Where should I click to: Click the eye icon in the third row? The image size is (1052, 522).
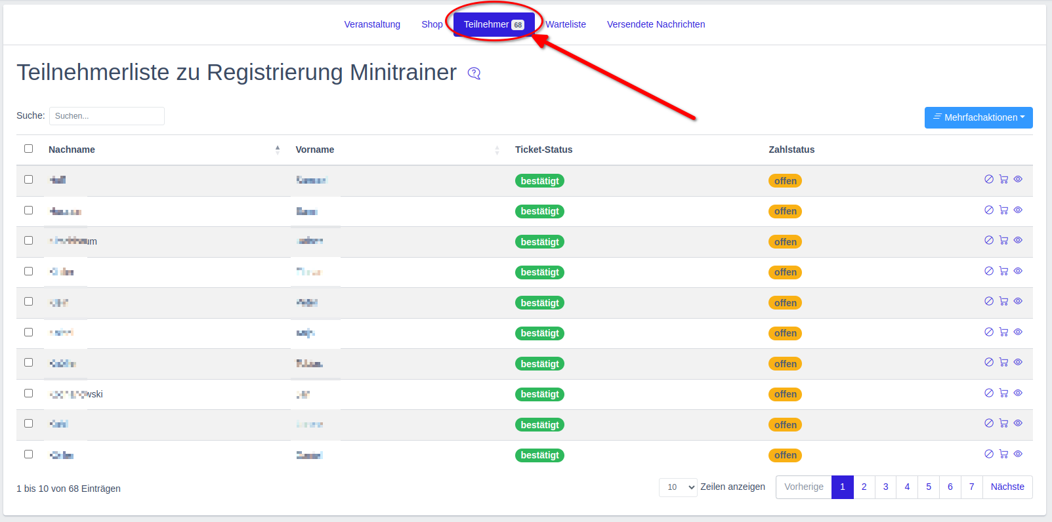pyautogui.click(x=1018, y=240)
